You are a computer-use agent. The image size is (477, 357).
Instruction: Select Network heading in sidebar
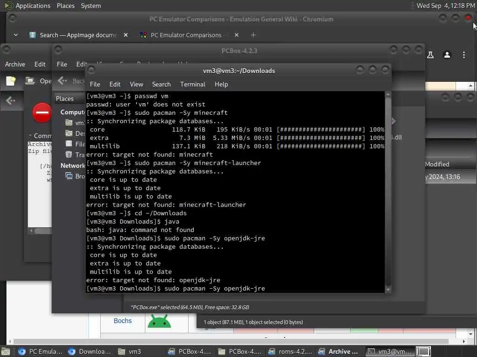pyautogui.click(x=73, y=166)
